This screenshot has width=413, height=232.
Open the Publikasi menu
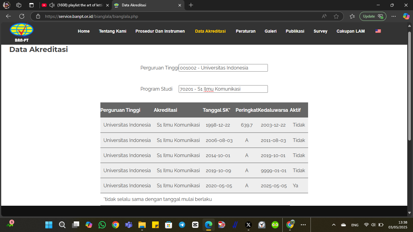pos(295,31)
